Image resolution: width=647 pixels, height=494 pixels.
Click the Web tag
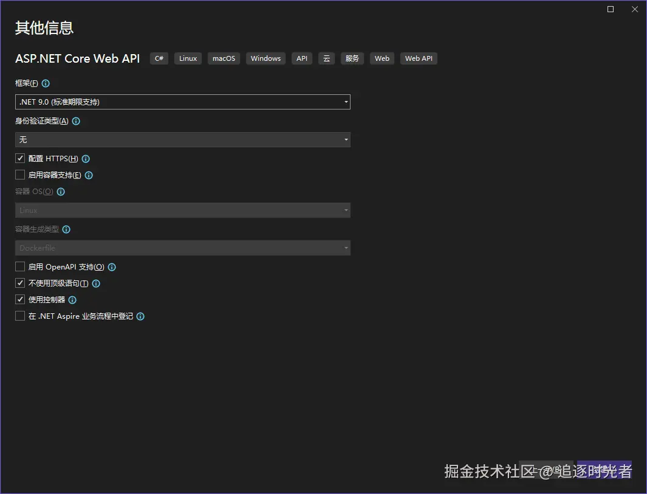click(x=382, y=58)
